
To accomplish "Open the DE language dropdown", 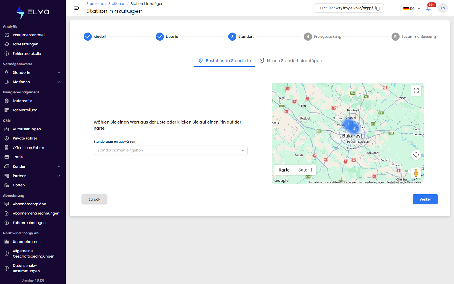I will coord(411,9).
